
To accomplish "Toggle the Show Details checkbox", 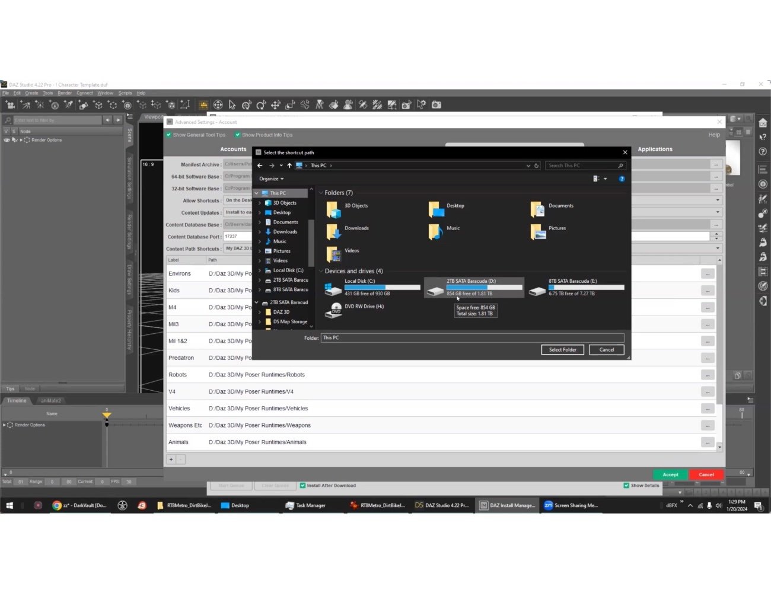I will pos(626,485).
